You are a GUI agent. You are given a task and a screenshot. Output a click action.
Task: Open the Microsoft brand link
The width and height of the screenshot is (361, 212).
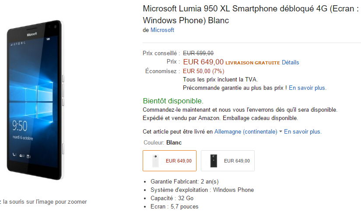162,30
